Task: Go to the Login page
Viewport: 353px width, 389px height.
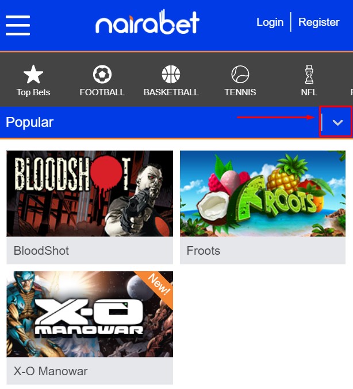Action: (270, 22)
